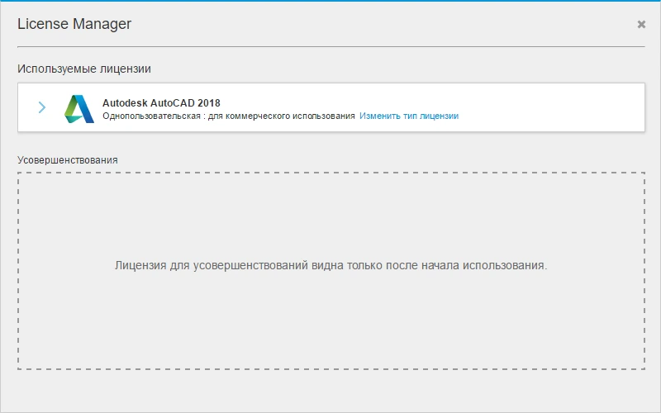Open the Изменить тип лицензии link
This screenshot has width=661, height=413.
[409, 116]
